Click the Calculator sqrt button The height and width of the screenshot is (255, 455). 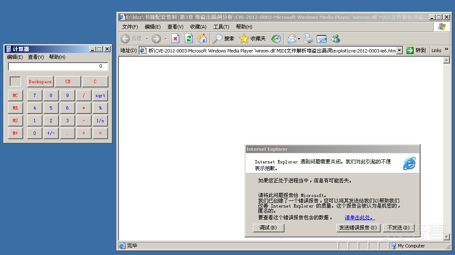pos(100,95)
